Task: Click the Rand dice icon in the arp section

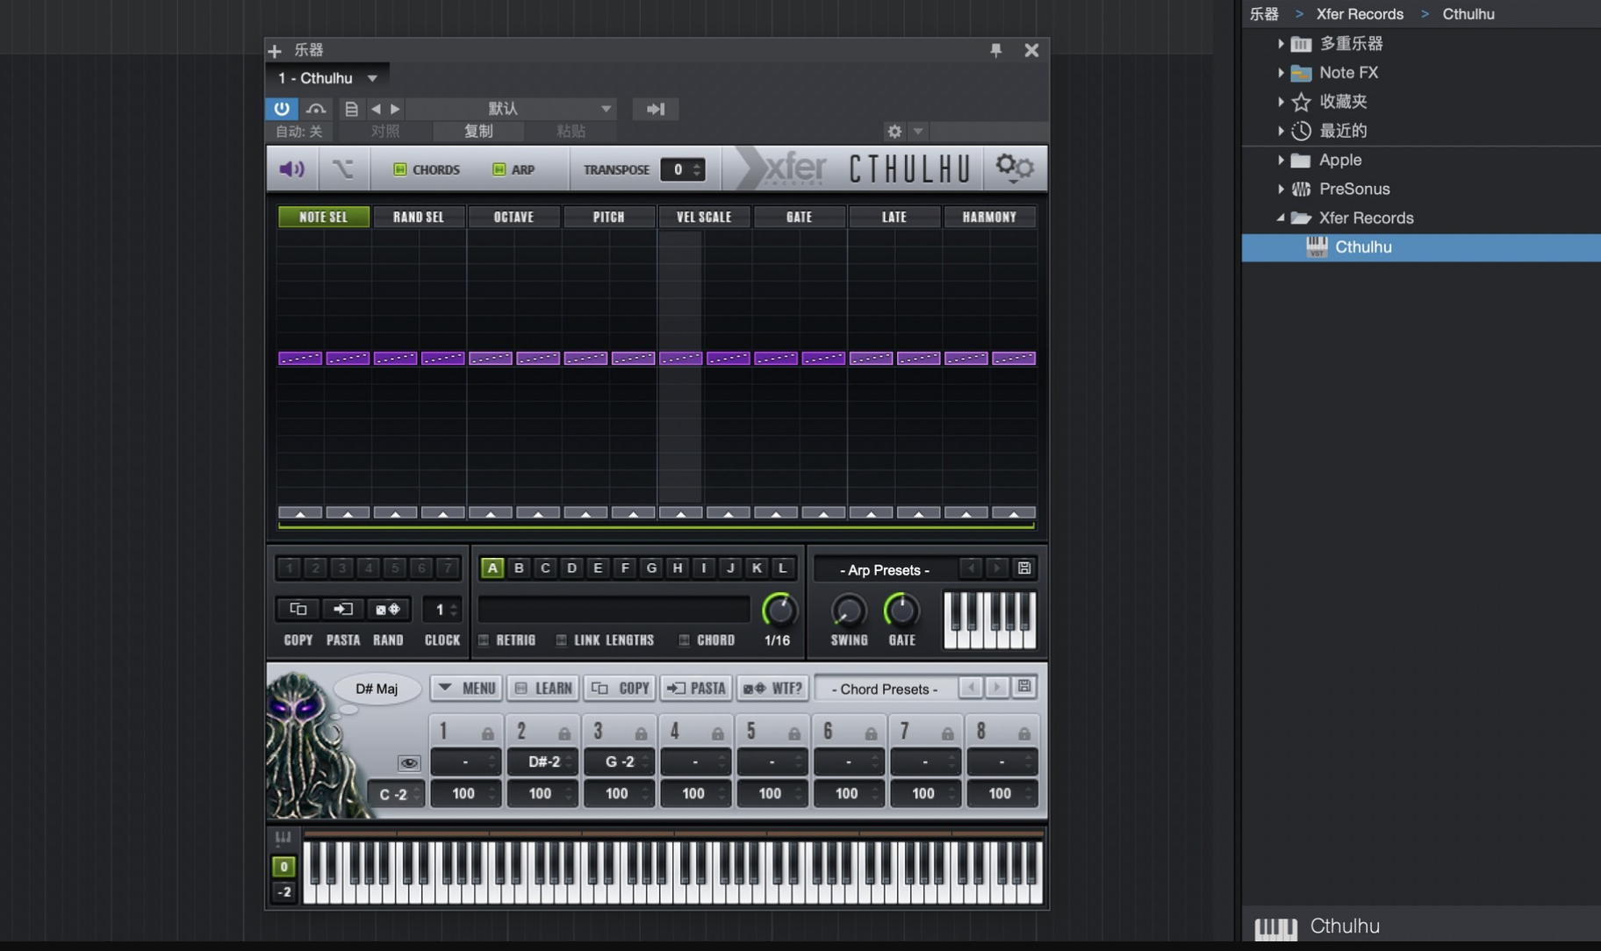Action: 389,609
